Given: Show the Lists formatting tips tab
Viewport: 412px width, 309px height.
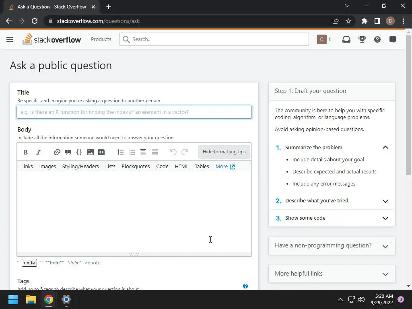Looking at the screenshot, I should (110, 166).
